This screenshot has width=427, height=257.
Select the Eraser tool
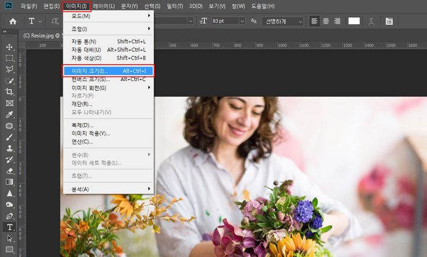(x=10, y=171)
